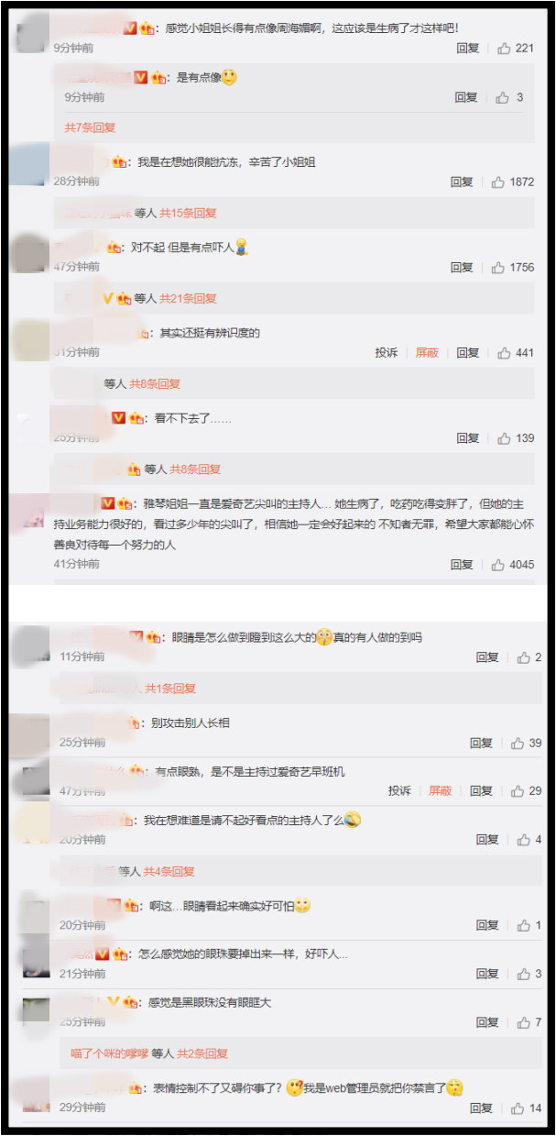Open user 喵了个咪的嘤嘤 profile link
Viewport: 556px width, 1136px height.
point(109,1054)
